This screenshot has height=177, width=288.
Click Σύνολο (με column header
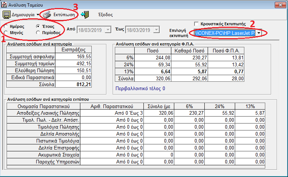pyautogui.click(x=159, y=106)
